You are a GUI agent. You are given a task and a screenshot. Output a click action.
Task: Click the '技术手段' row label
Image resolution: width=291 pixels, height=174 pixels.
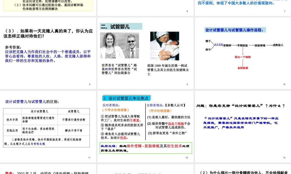12,120
